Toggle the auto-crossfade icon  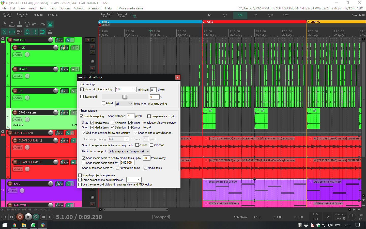pyautogui.click(x=4, y=32)
